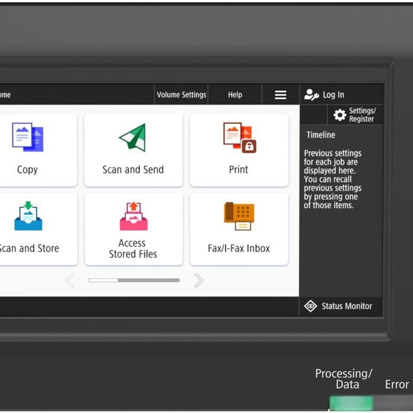Tap Access Stored Files tile
413x413 pixels.
133,229
